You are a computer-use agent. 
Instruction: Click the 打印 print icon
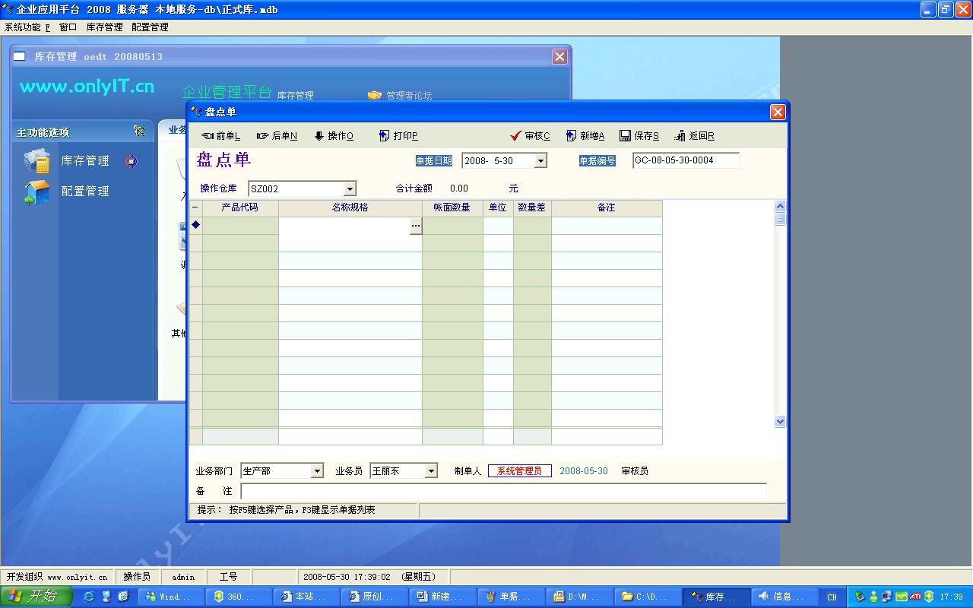[385, 136]
